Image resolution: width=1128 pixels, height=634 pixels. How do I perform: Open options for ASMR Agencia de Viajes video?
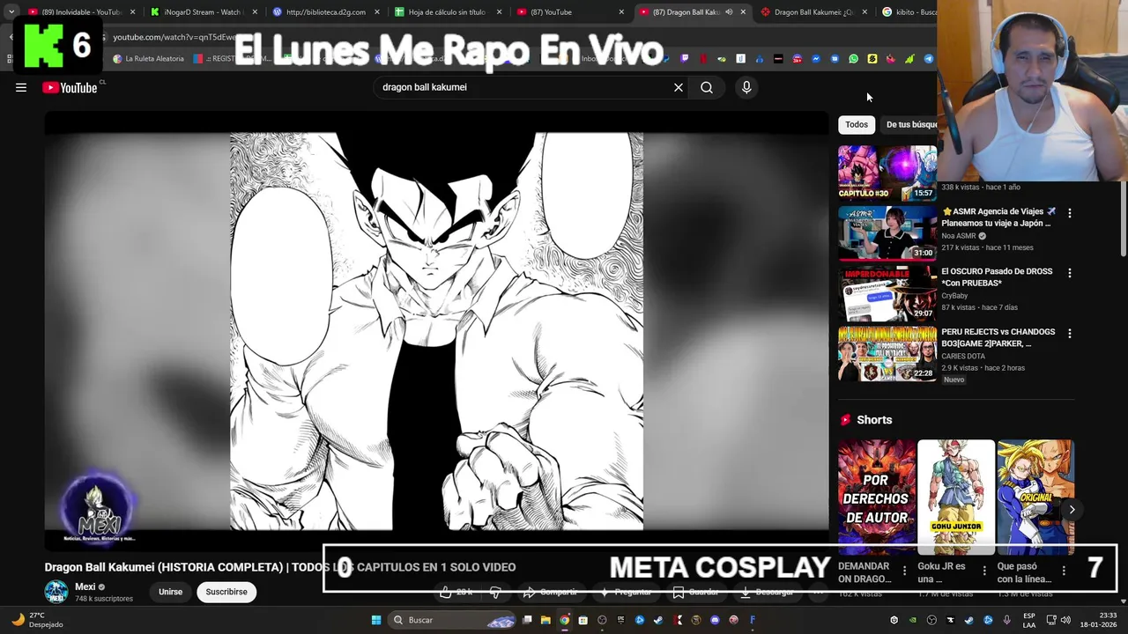tap(1070, 213)
